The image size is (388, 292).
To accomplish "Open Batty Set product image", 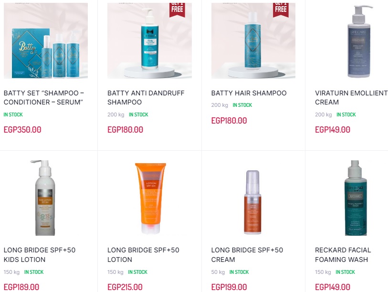I will [46, 41].
